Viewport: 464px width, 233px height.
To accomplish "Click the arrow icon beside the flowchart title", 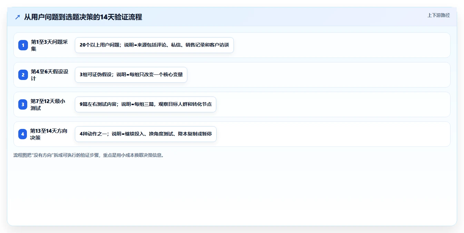I will 18,17.
